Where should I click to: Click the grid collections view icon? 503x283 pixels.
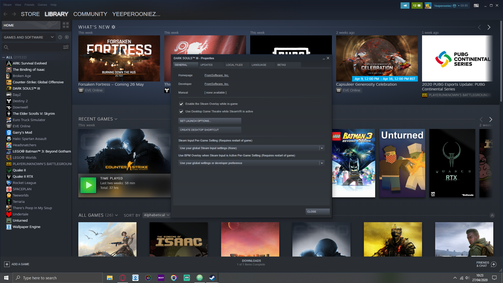tap(66, 25)
